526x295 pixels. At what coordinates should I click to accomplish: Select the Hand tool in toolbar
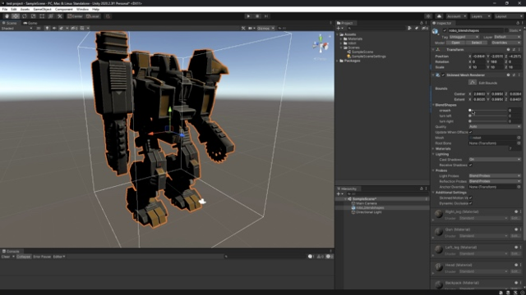pyautogui.click(x=7, y=16)
